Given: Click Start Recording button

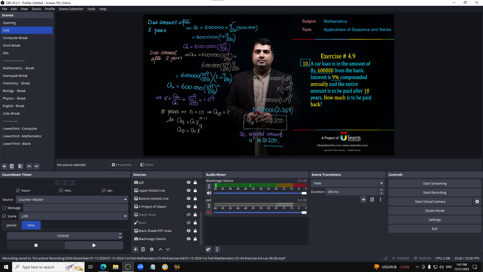Looking at the screenshot, I should click(435, 192).
